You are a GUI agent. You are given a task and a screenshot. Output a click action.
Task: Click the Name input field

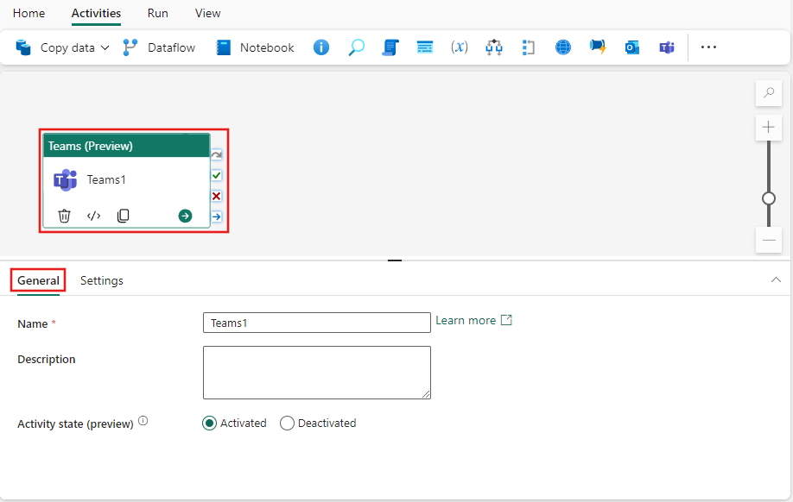(316, 323)
